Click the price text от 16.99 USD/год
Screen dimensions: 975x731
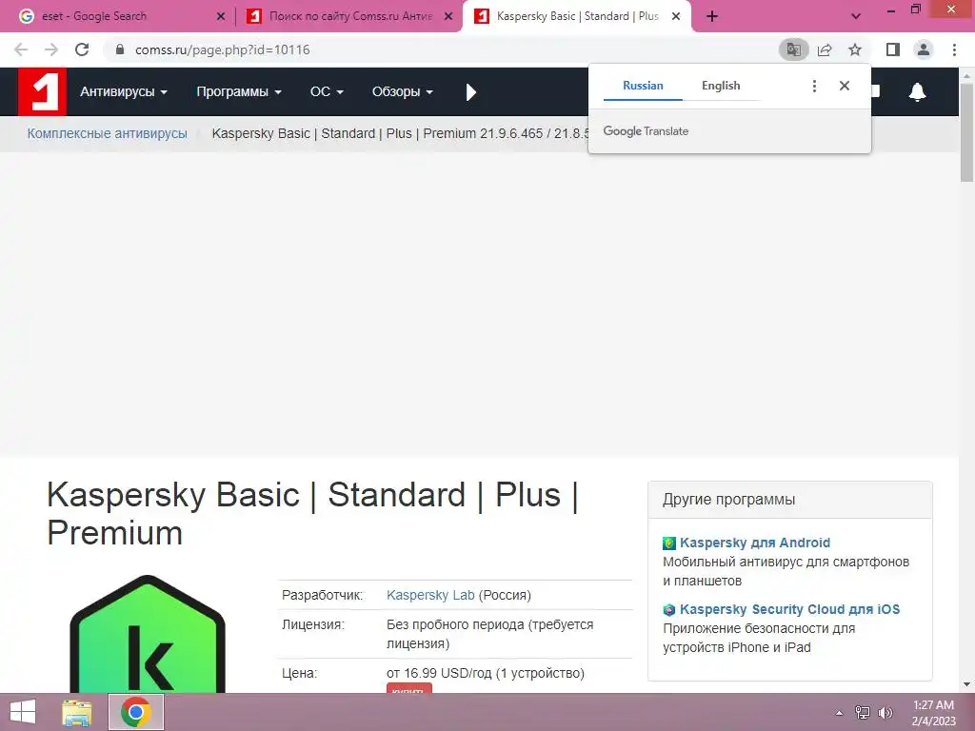point(485,673)
